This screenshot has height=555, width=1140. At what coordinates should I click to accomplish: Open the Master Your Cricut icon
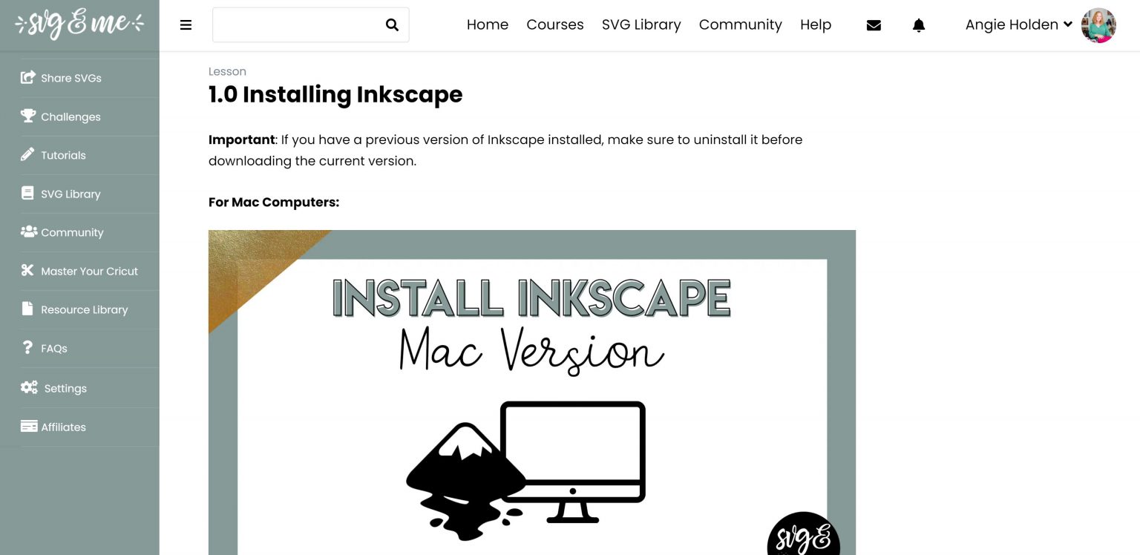pyautogui.click(x=27, y=270)
